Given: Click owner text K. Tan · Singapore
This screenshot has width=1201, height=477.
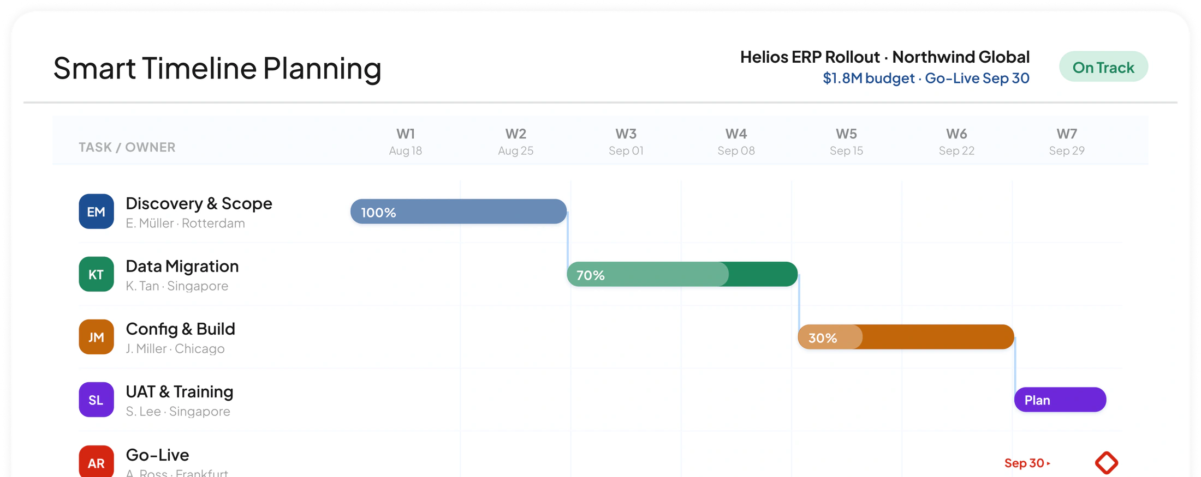Looking at the screenshot, I should pyautogui.click(x=177, y=286).
